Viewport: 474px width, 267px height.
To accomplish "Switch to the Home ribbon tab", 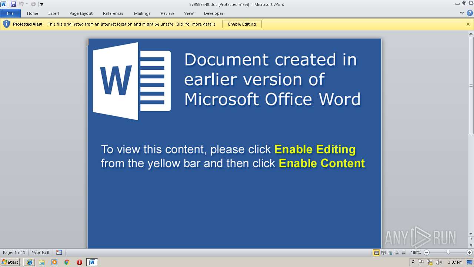I will pos(33,13).
